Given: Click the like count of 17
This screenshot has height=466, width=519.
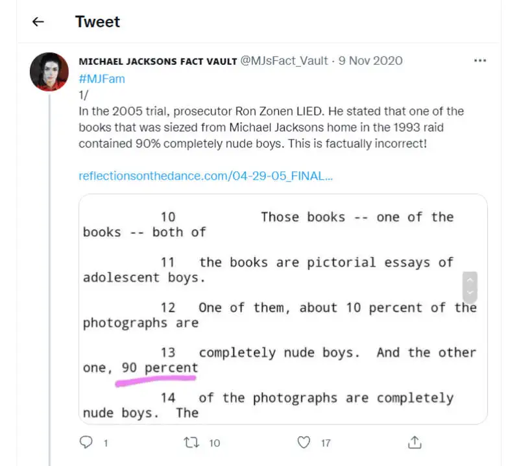Looking at the screenshot, I should (326, 443).
